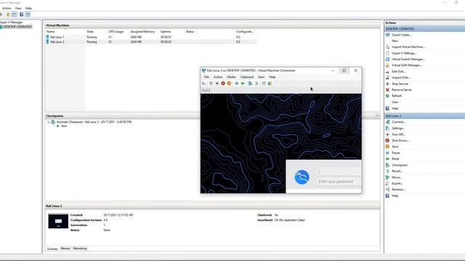The height and width of the screenshot is (261, 465).
Task: Send Ctrl+Alt+Delete from VM Connection toolbar
Action: point(203,83)
